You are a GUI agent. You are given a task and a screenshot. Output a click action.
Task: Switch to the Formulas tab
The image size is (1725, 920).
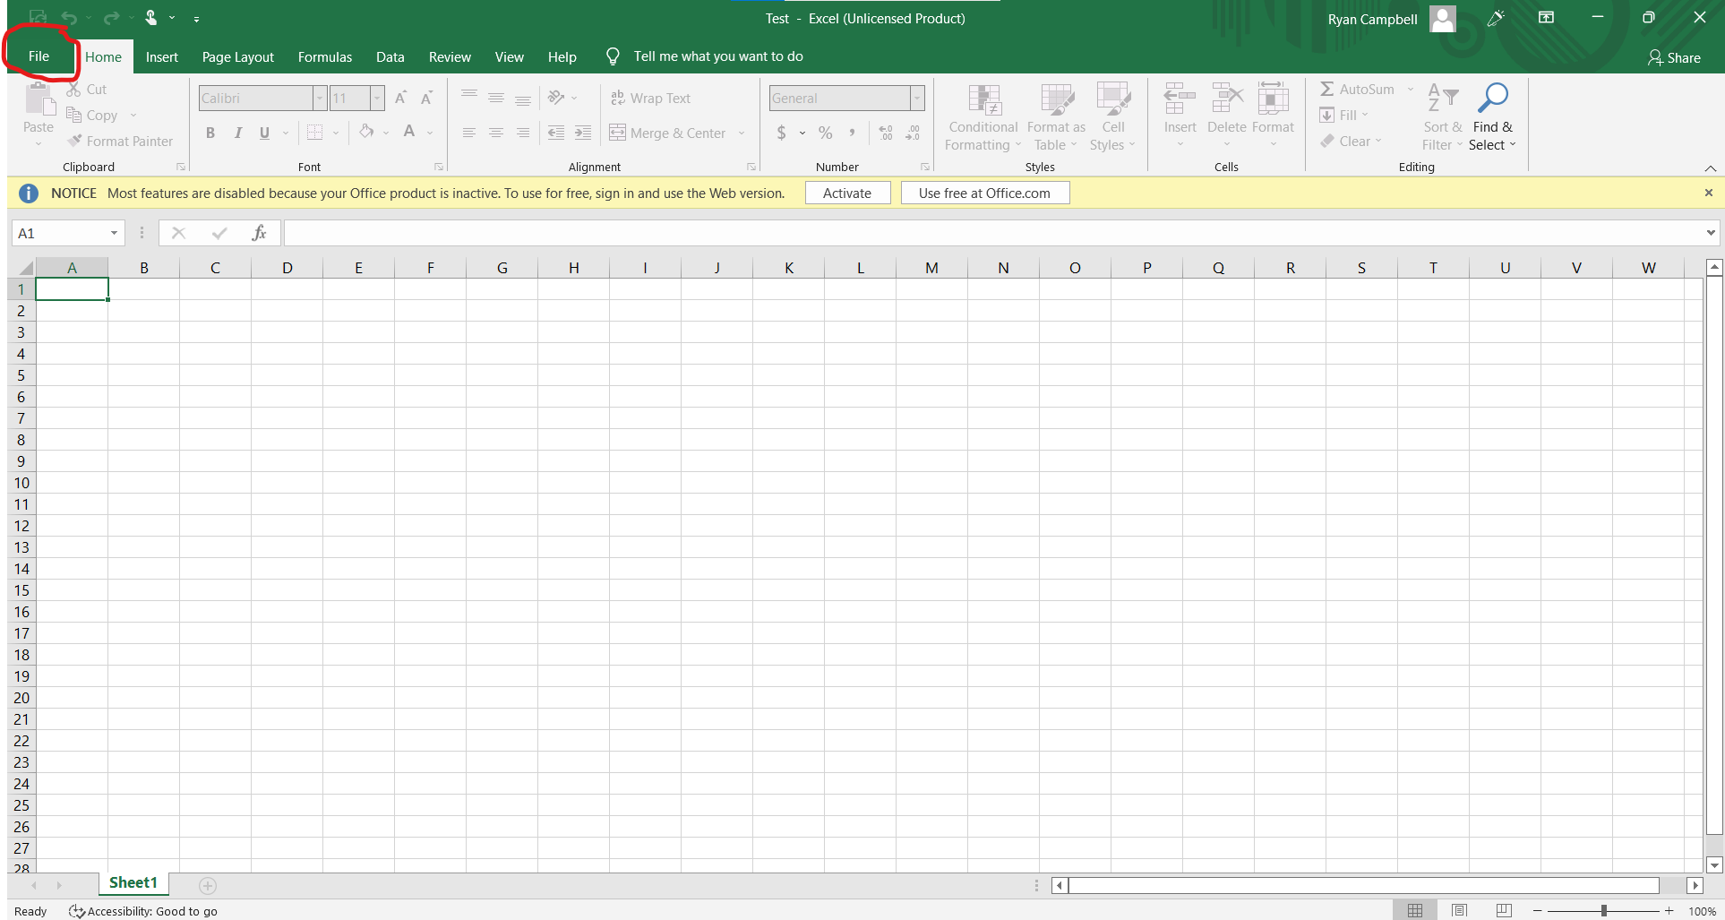click(x=324, y=56)
